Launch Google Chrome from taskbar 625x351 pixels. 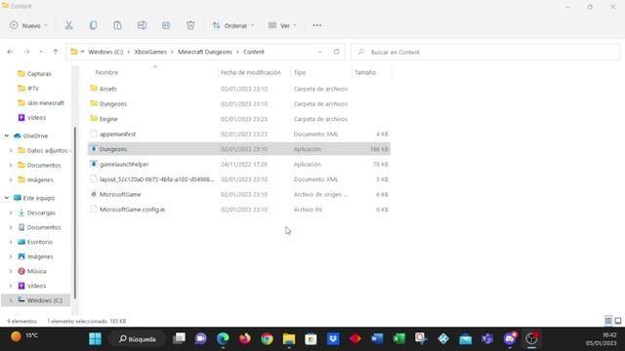[x=267, y=338]
